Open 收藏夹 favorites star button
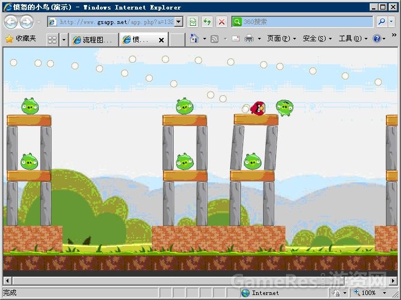The height and width of the screenshot is (300, 401). [21, 39]
